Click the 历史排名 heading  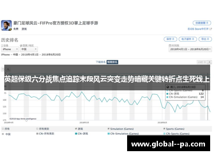tap(10, 40)
